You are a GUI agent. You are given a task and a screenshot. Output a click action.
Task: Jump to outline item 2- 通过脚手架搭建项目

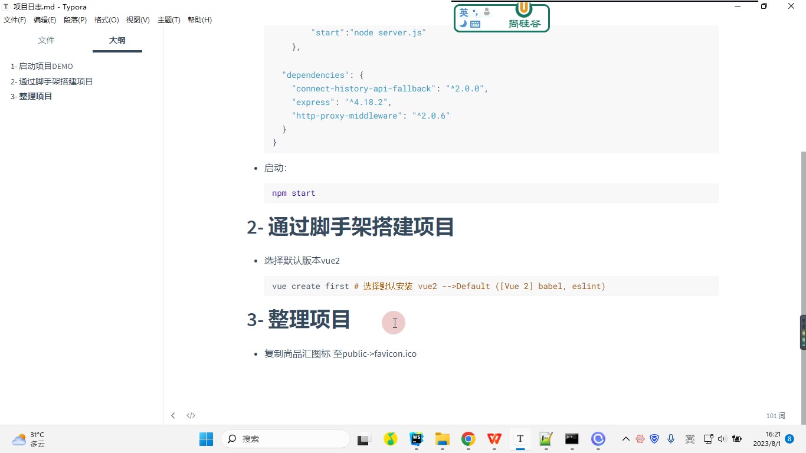click(x=52, y=81)
